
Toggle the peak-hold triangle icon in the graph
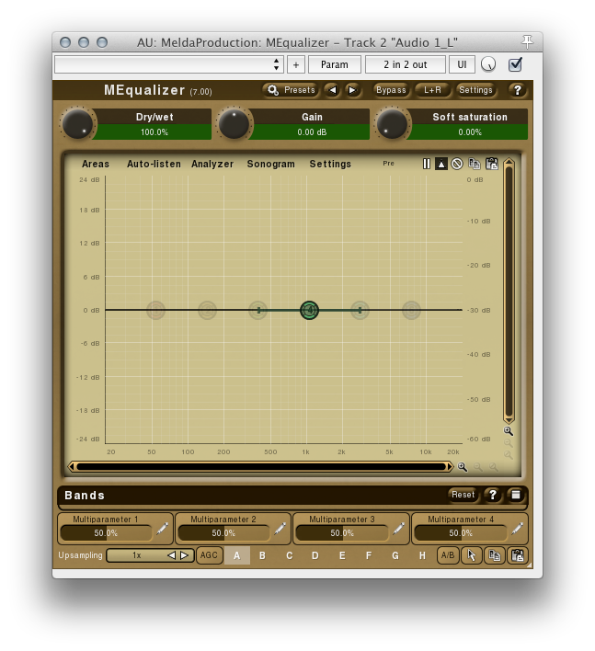pos(441,164)
